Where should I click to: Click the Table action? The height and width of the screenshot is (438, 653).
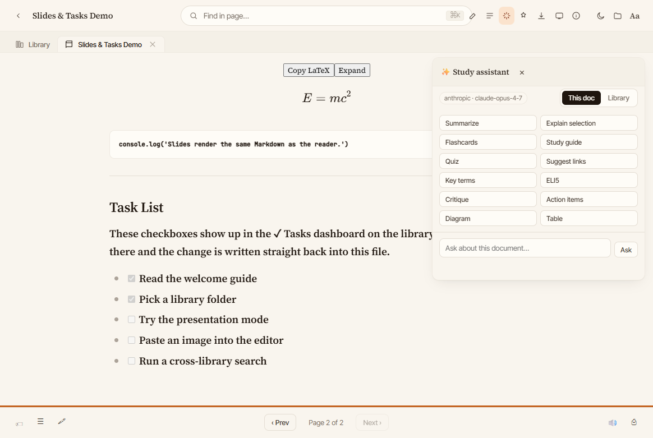588,219
